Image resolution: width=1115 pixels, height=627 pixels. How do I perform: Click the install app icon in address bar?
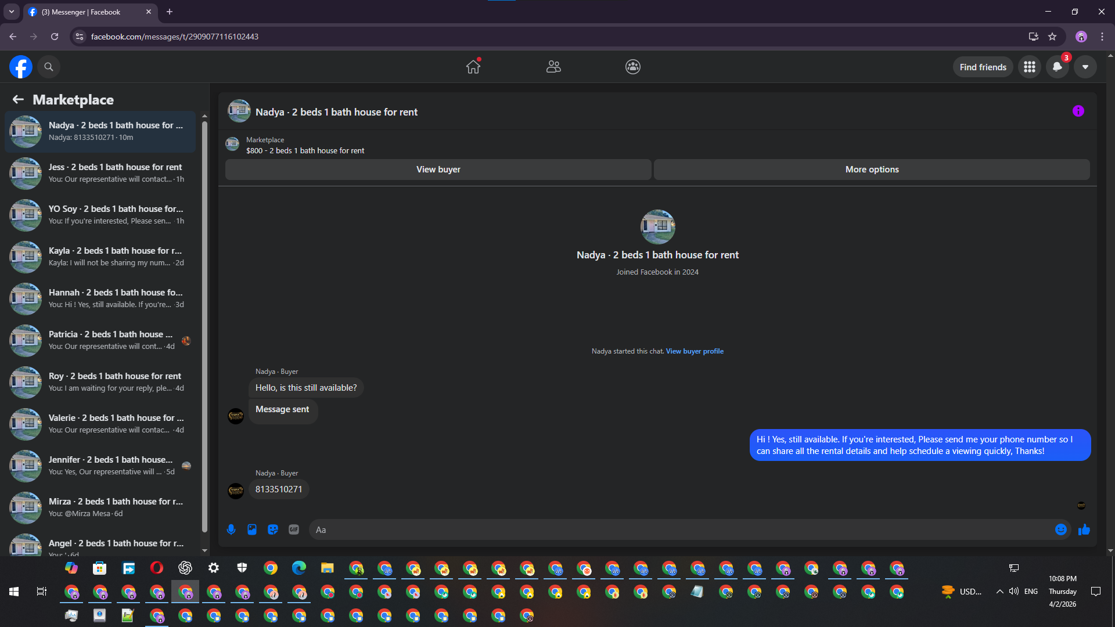[x=1033, y=37]
